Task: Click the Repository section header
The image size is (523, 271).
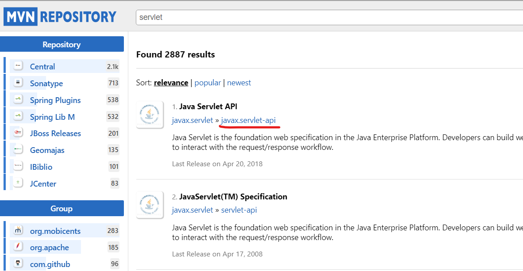Action: 62,44
